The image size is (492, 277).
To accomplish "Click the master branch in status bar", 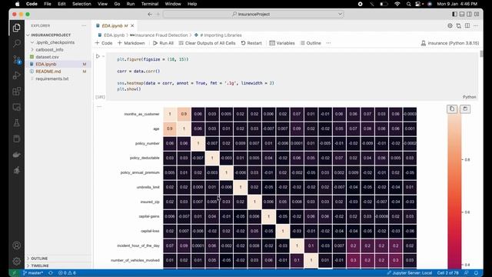I will pyautogui.click(x=33, y=273).
